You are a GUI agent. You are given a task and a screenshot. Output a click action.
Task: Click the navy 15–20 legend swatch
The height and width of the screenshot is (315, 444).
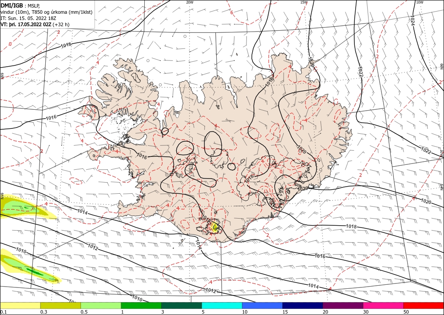(x=303, y=305)
